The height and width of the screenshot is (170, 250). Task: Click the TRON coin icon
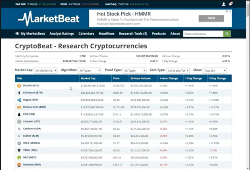pos(19,150)
